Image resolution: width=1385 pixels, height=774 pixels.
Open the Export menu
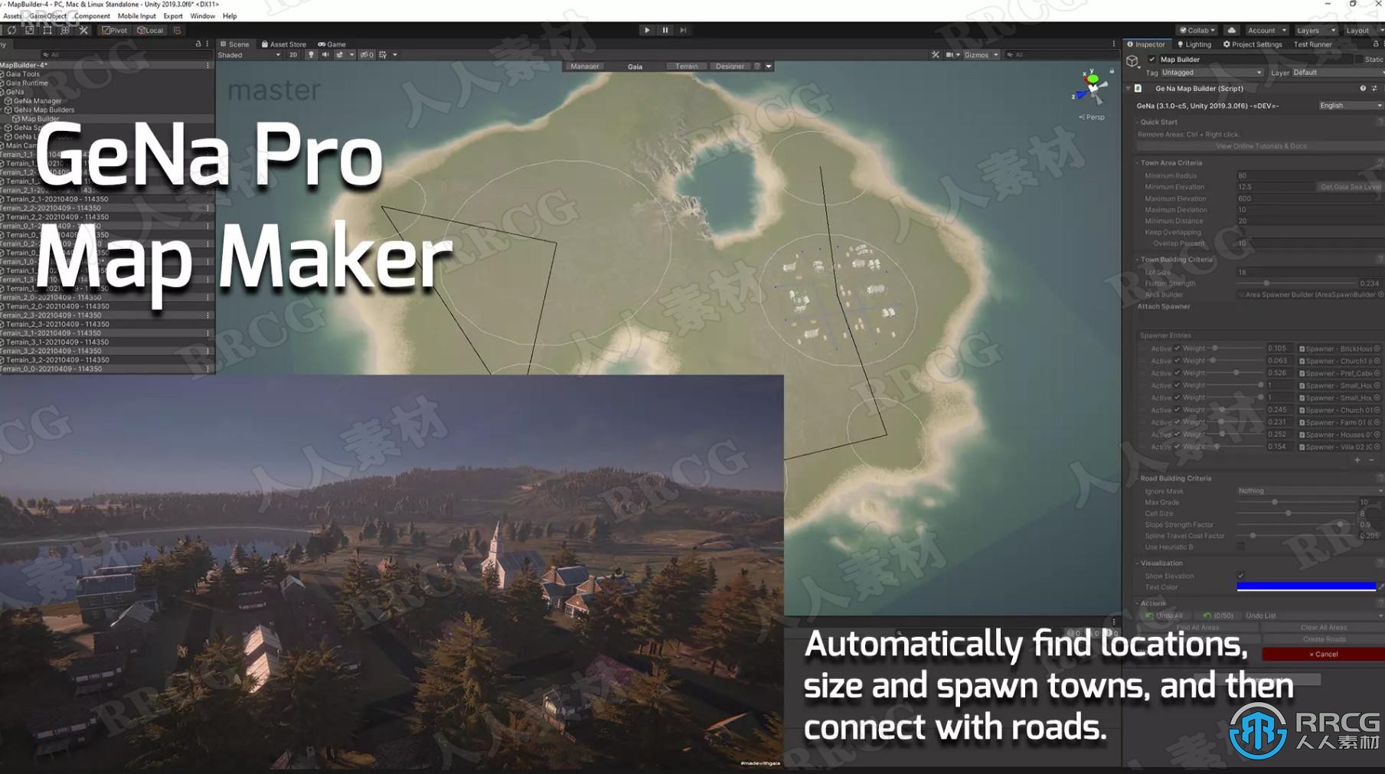173,16
